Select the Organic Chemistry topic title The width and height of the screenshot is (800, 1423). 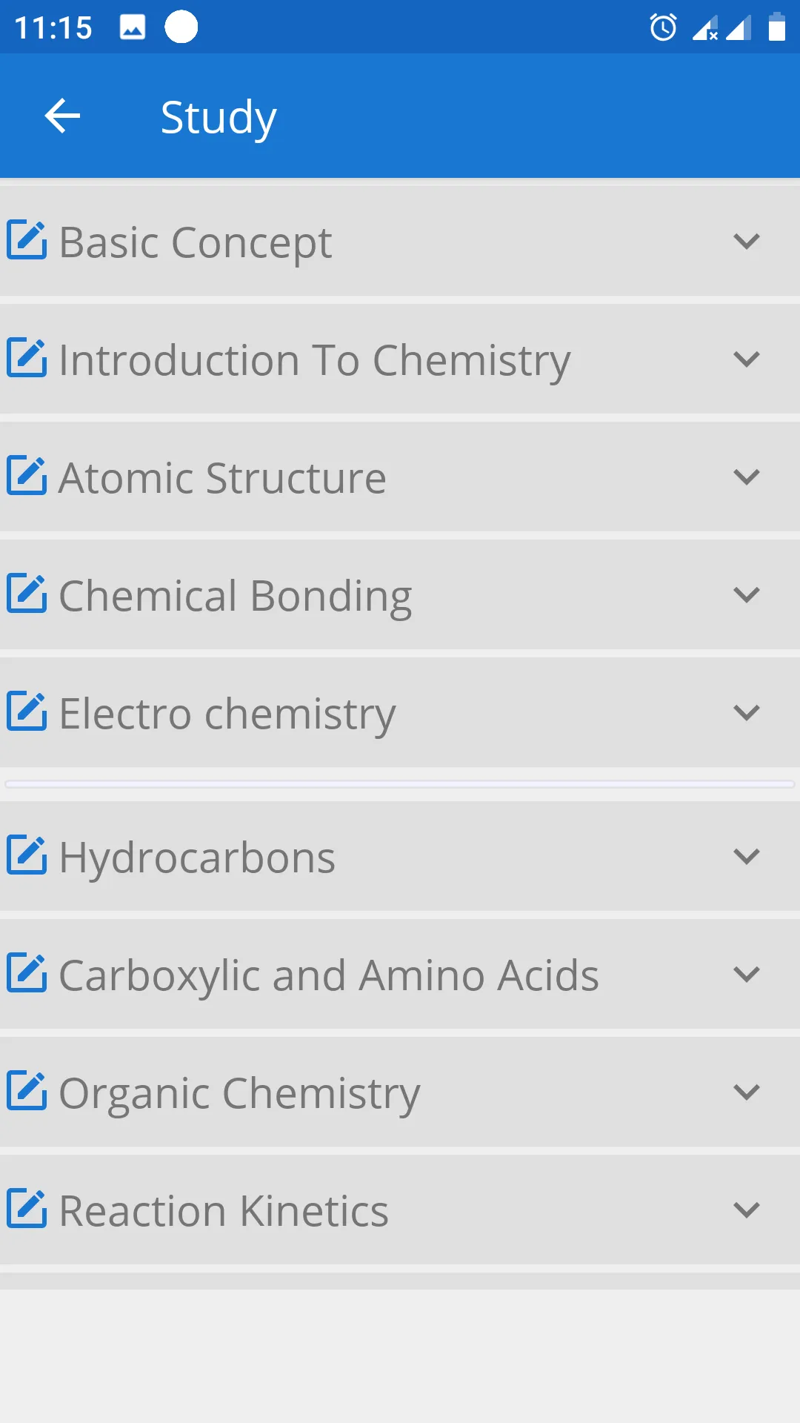coord(239,1094)
